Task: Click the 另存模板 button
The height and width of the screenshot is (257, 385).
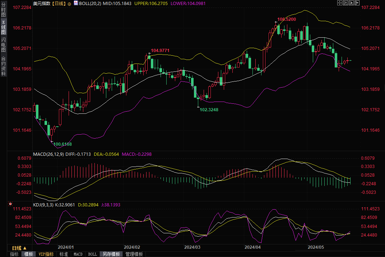Action: point(111,254)
